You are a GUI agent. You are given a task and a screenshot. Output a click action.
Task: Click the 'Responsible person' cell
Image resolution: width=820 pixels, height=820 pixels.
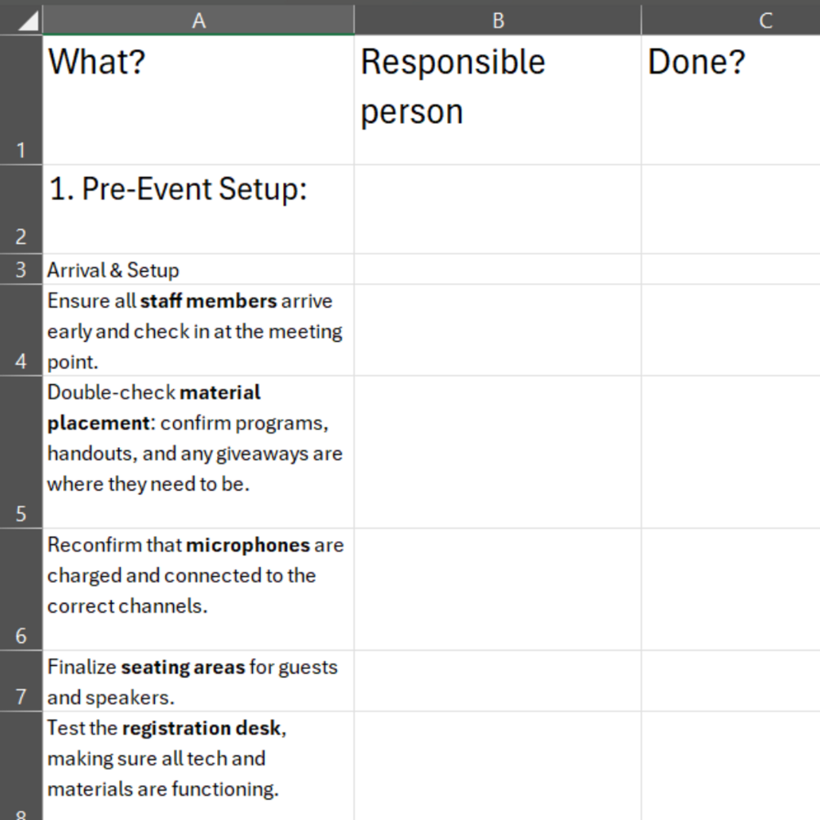tap(498, 100)
